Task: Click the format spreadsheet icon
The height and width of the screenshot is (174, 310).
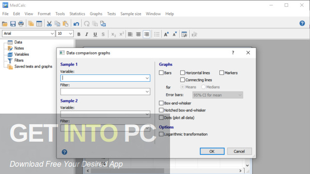Action: [184, 34]
